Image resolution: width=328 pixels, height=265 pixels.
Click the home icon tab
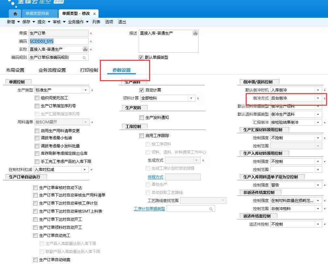pos(15,14)
